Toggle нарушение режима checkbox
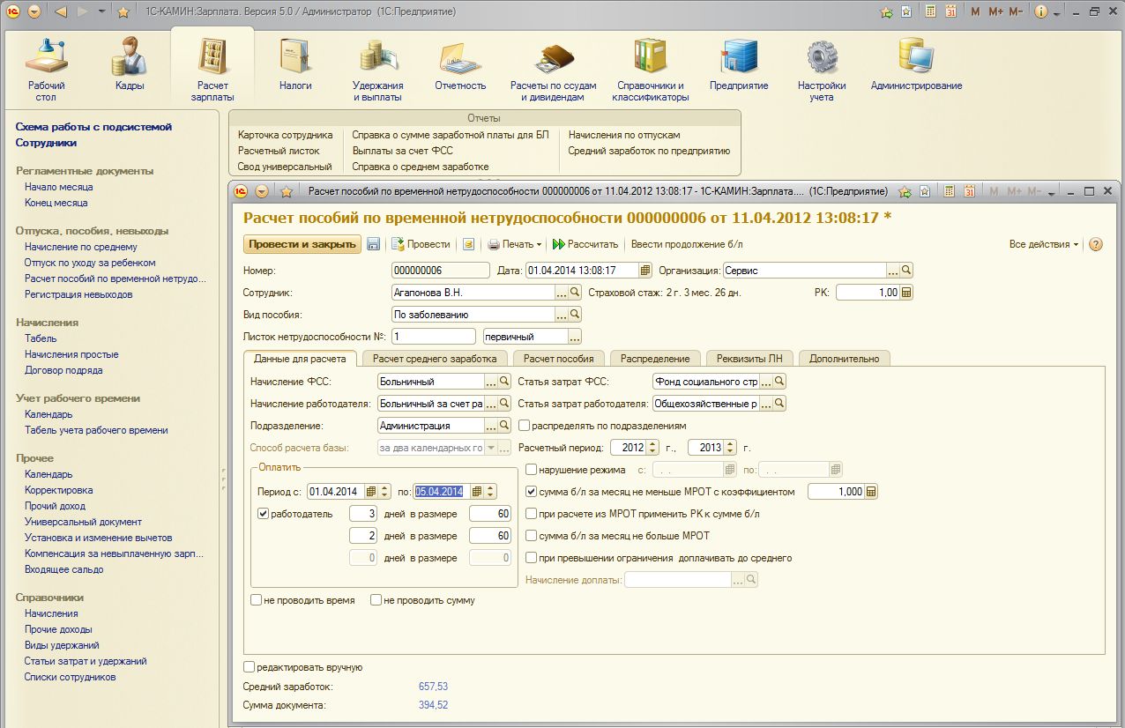 [x=531, y=470]
